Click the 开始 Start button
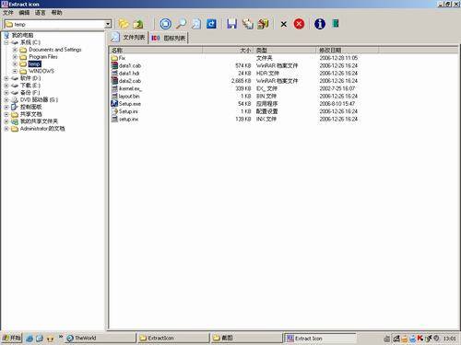This screenshot has height=345, width=461. [11, 338]
